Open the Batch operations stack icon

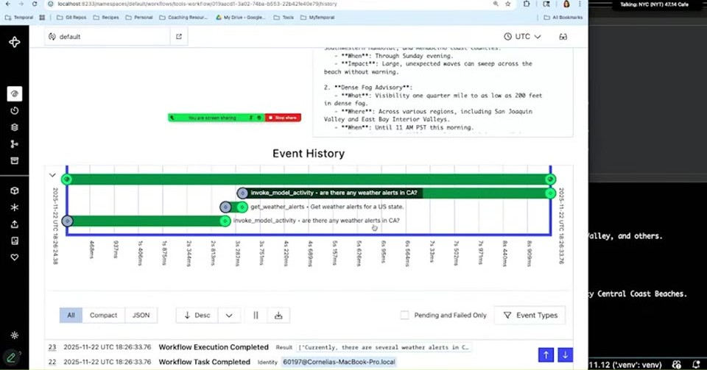pyautogui.click(x=15, y=127)
